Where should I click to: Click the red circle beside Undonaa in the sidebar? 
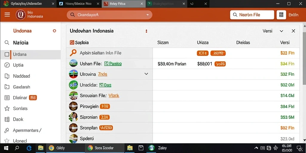click(54, 31)
